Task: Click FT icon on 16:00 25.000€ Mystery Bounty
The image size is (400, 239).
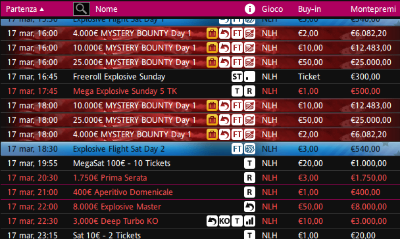Action: [237, 62]
